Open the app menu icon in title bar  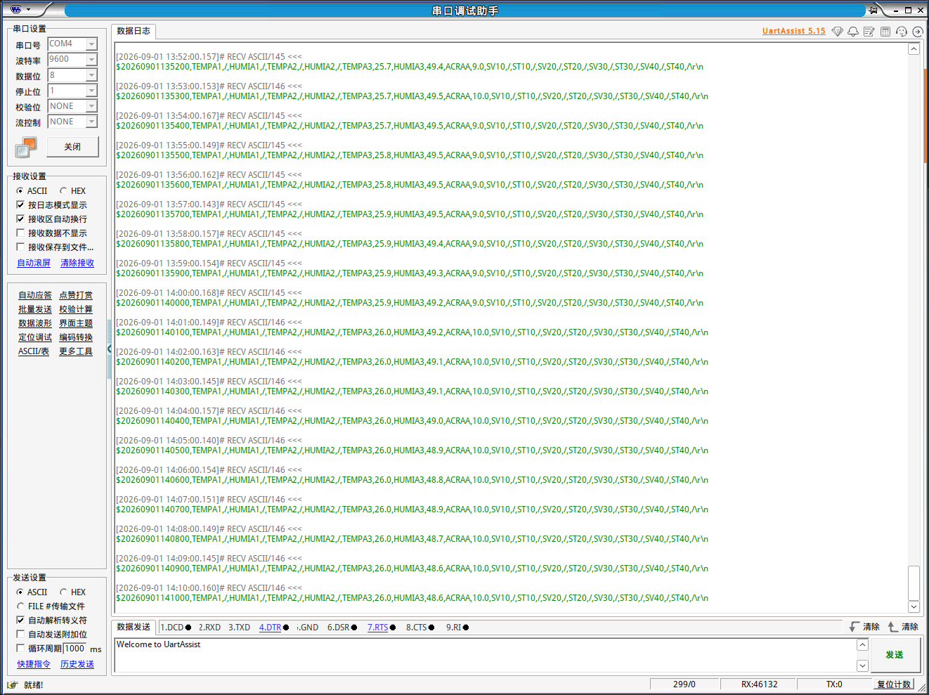point(16,9)
